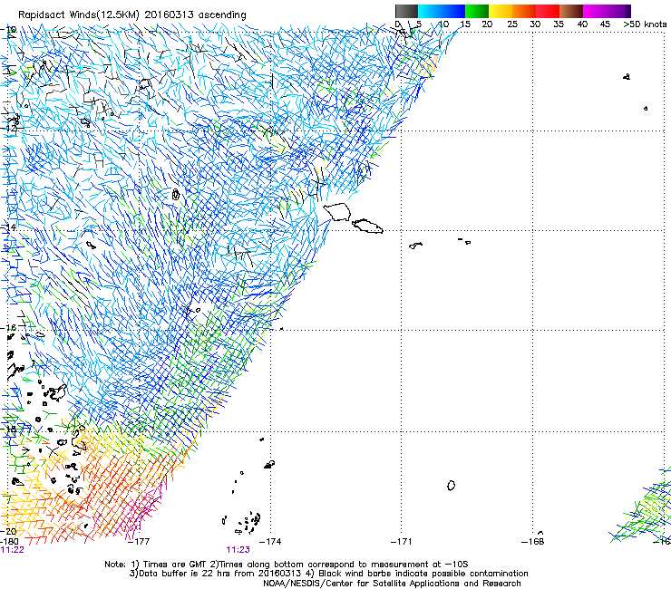Image resolution: width=671 pixels, height=589 pixels.
Task: Click the purple '11:22' time stamp
Action: (12, 550)
